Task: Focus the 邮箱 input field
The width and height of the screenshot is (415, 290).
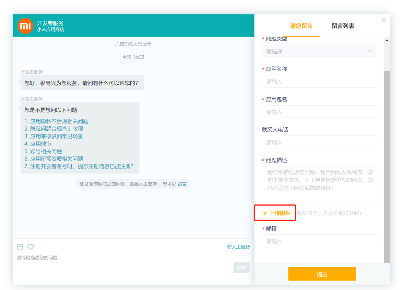Action: (x=319, y=241)
